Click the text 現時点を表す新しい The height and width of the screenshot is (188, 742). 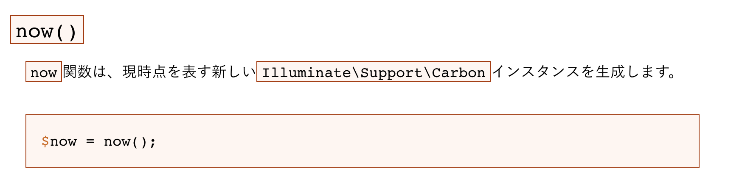click(x=189, y=72)
